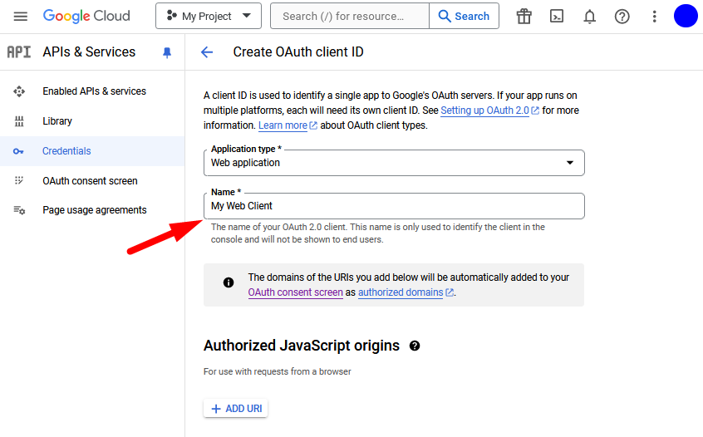Open the main navigation hamburger menu
This screenshot has height=437, width=703.
pos(21,17)
